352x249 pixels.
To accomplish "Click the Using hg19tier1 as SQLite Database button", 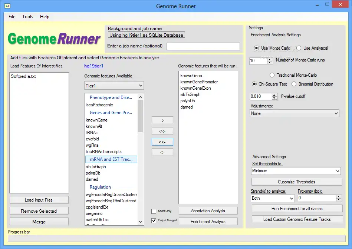I will [147, 35].
